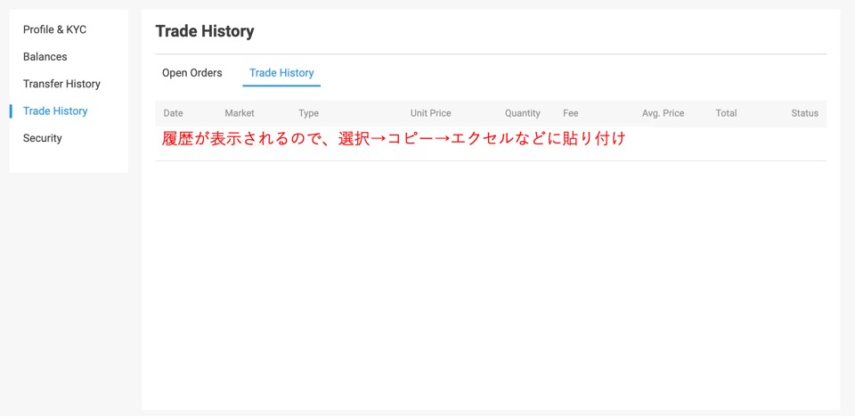Image resolution: width=855 pixels, height=418 pixels.
Task: Open Profile & KYC in the sidebar
Action: coord(54,29)
